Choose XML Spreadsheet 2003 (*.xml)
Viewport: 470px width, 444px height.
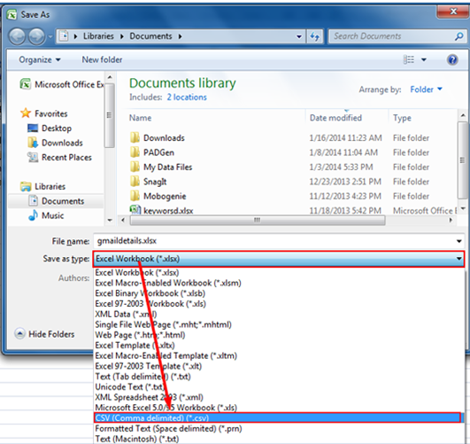(x=279, y=397)
